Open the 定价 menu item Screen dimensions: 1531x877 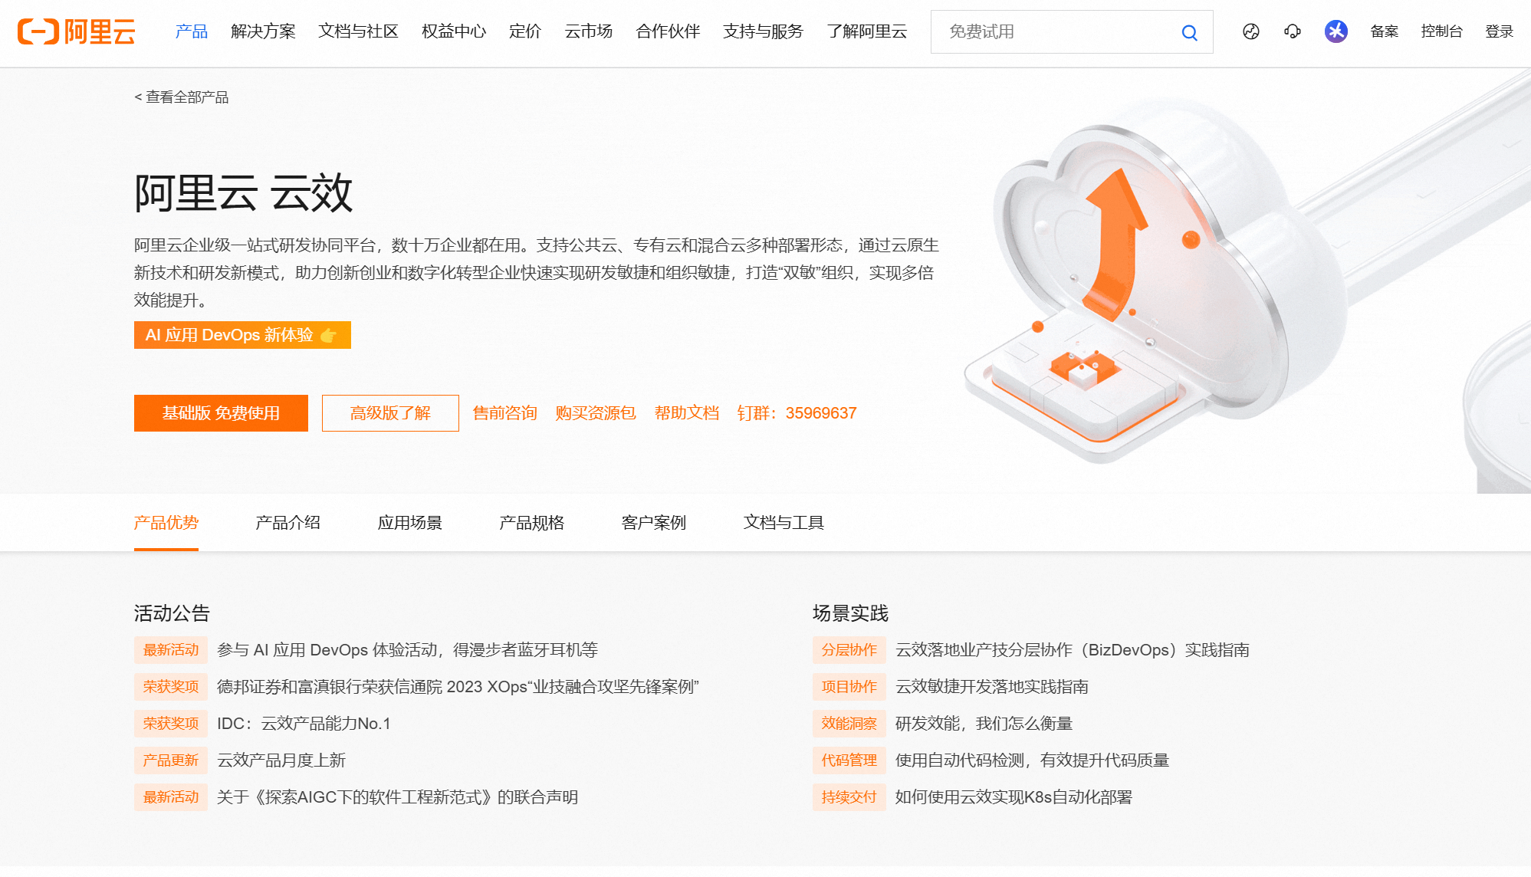click(x=525, y=31)
